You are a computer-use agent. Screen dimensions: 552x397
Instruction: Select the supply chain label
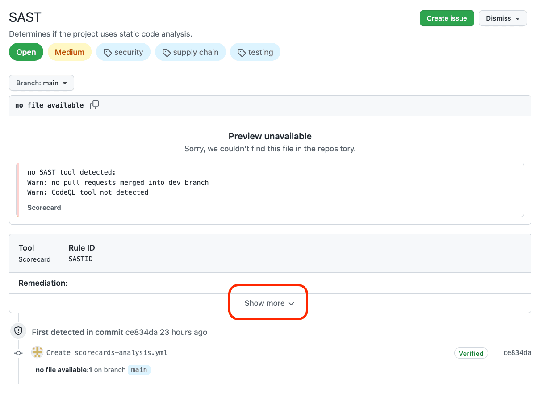[190, 52]
